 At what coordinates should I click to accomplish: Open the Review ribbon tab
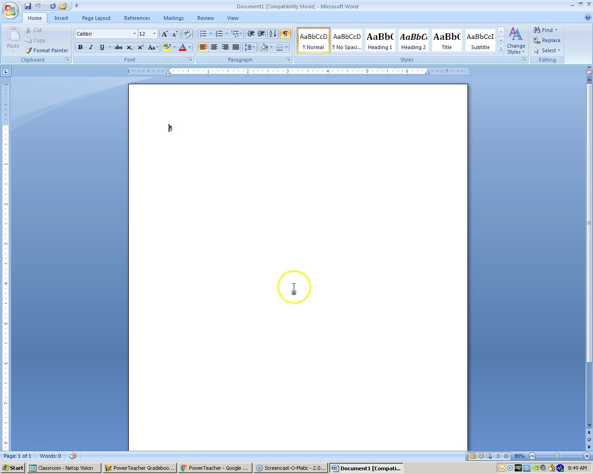[205, 18]
